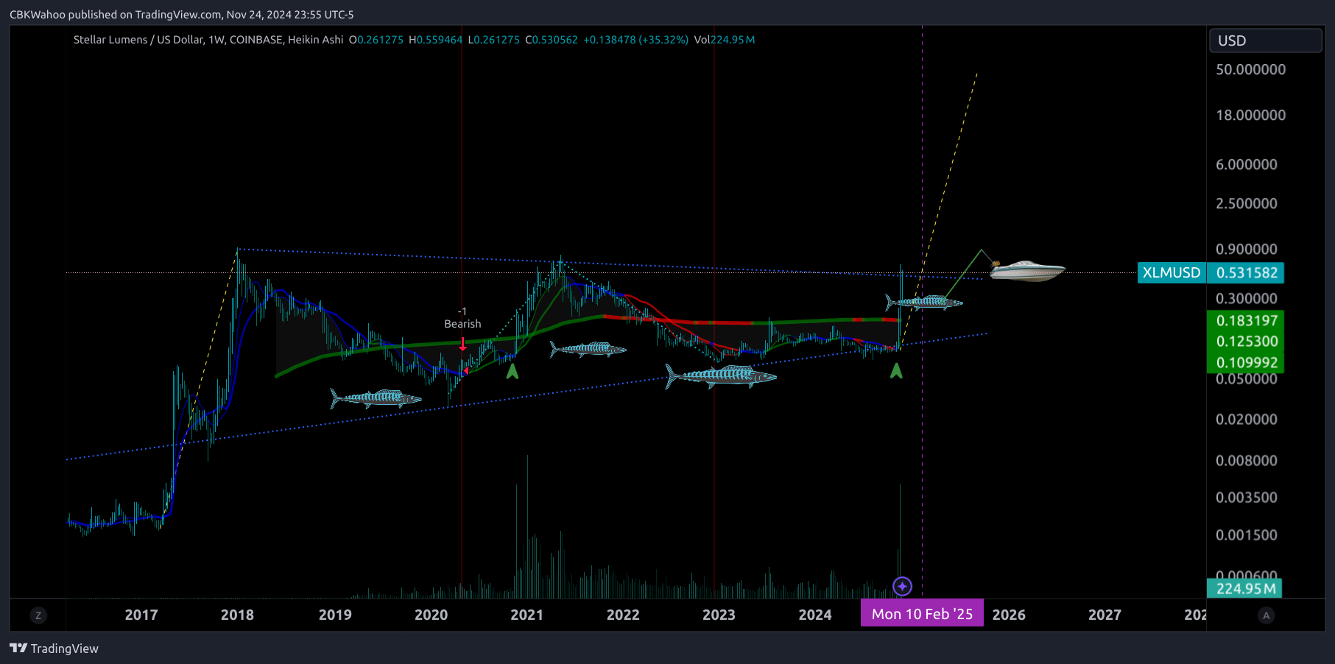This screenshot has height=664, width=1335.
Task: Click the speedboat sticker on chart
Action: pyautogui.click(x=1027, y=270)
